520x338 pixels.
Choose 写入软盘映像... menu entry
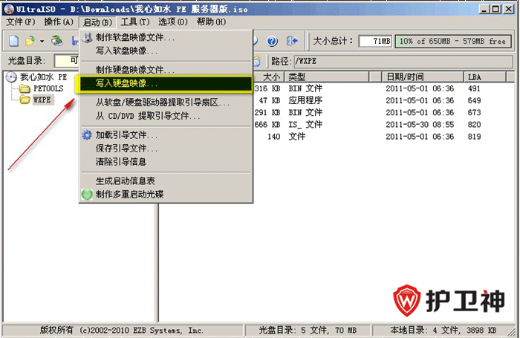coord(166,51)
